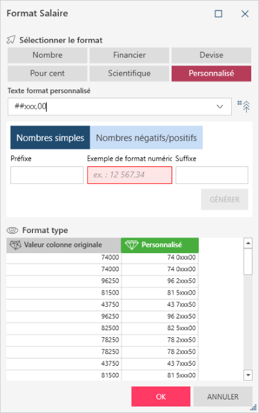Open the custom format text dropdown arrow
259x413 pixels.
pyautogui.click(x=220, y=107)
